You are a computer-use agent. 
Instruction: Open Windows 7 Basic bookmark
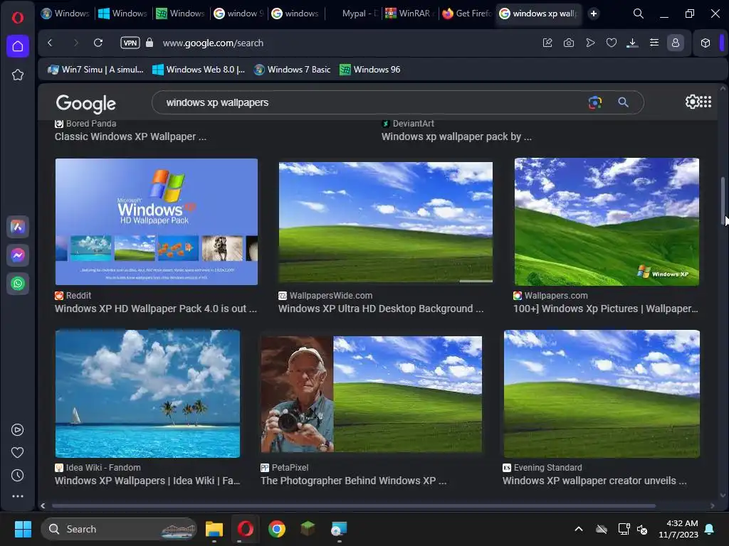(293, 70)
